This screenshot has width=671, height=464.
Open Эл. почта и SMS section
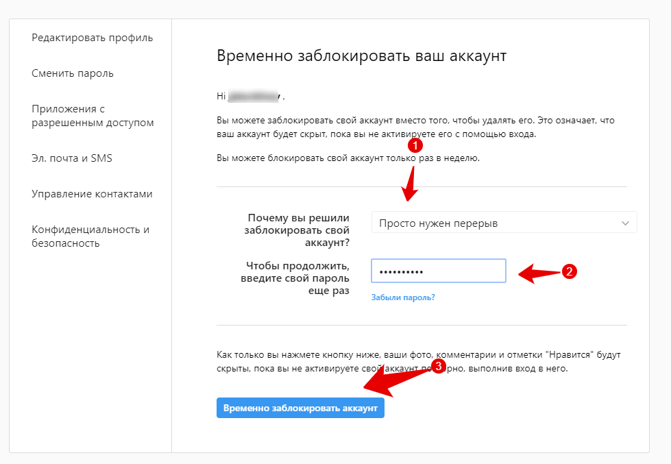click(72, 158)
